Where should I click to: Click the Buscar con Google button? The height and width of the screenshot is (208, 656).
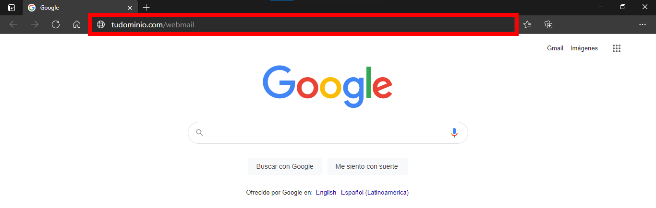pyautogui.click(x=285, y=166)
